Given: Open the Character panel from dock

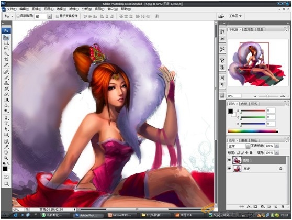Looking at the screenshot, I should click(222, 78).
